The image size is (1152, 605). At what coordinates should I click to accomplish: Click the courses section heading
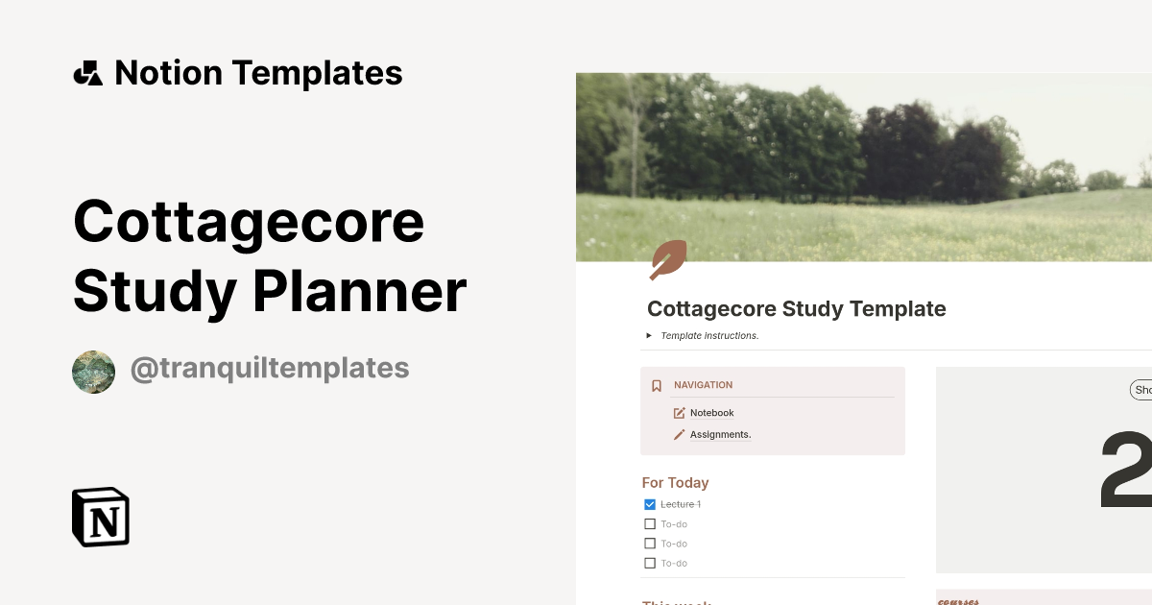pos(957,600)
